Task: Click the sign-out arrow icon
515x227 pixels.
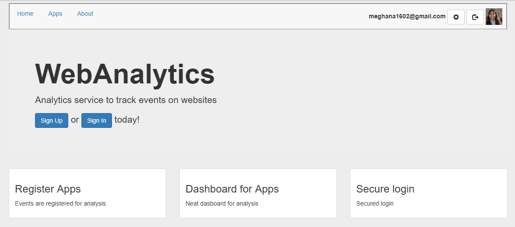Action: [475, 17]
